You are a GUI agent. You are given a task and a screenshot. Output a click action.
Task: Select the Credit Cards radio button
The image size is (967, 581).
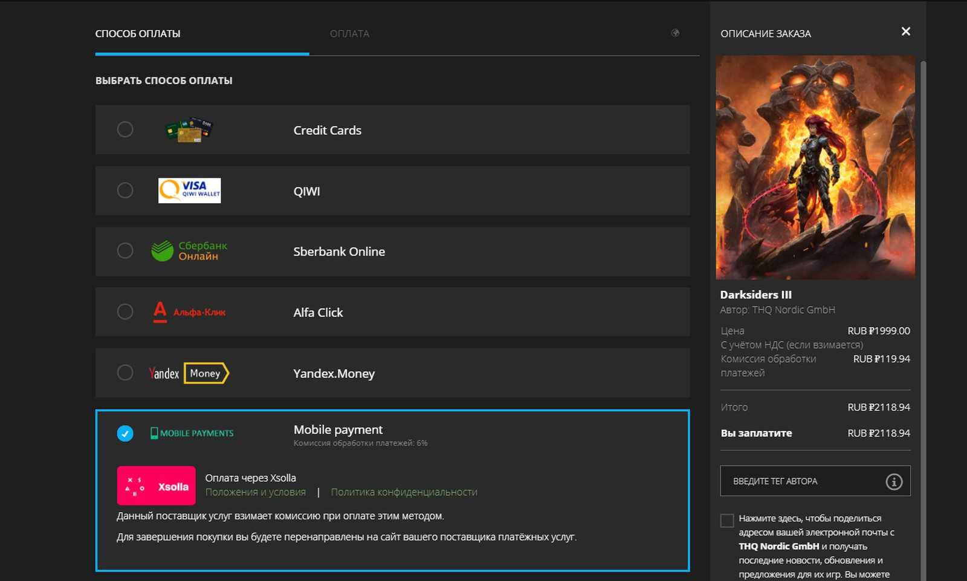(x=125, y=129)
